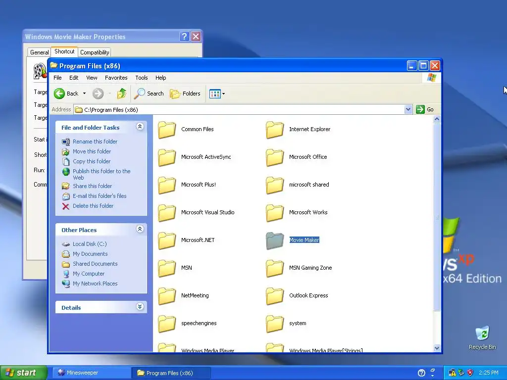Open the Common Files folder icon
The height and width of the screenshot is (380, 507).
click(167, 130)
